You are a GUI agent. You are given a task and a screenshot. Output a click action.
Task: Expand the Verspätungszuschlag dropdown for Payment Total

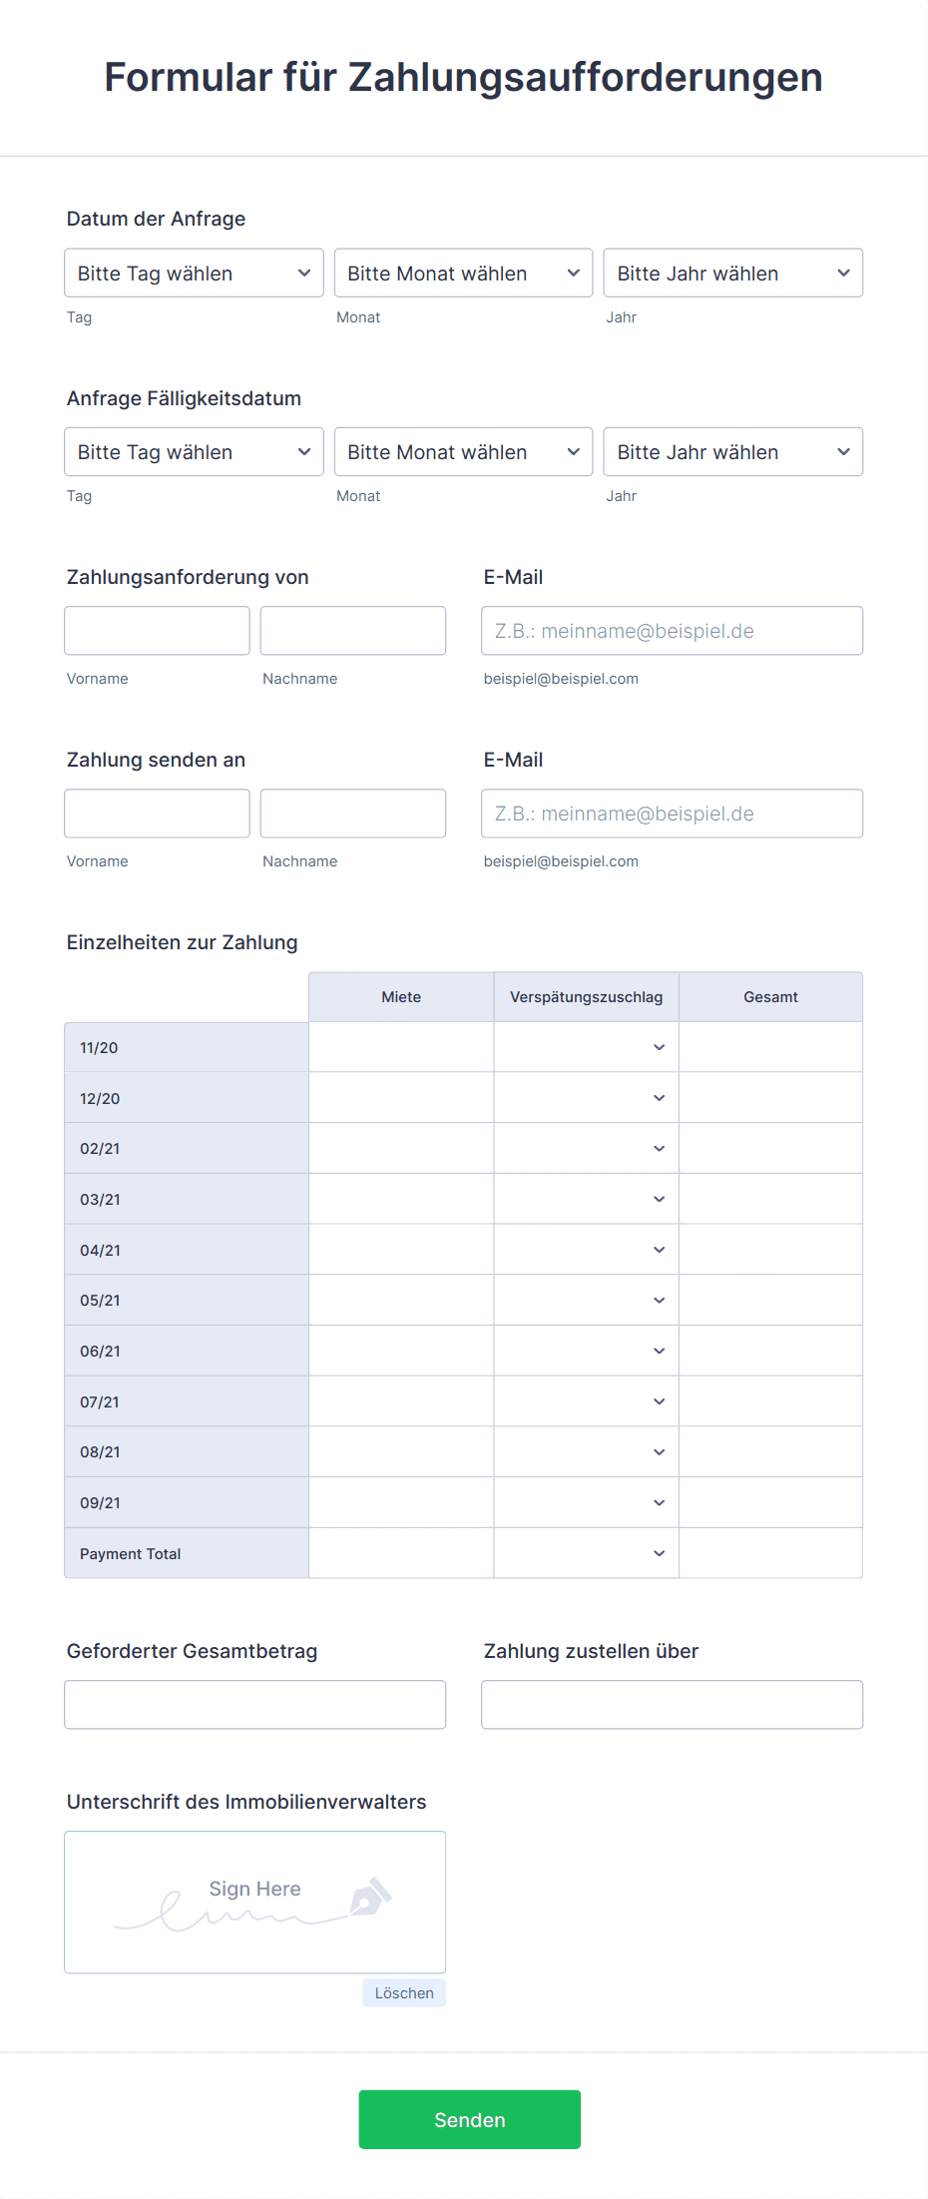pos(658,1553)
